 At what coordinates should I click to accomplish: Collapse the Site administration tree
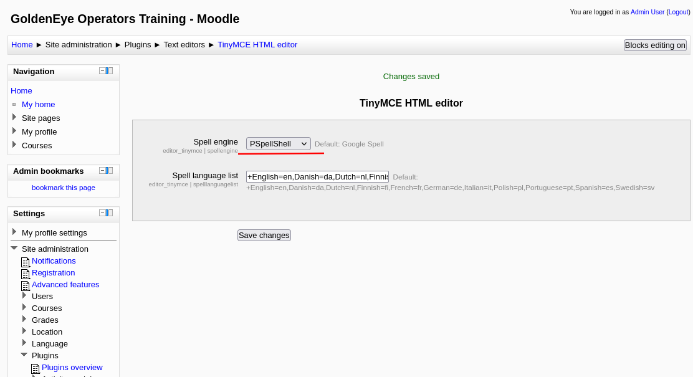pos(14,248)
